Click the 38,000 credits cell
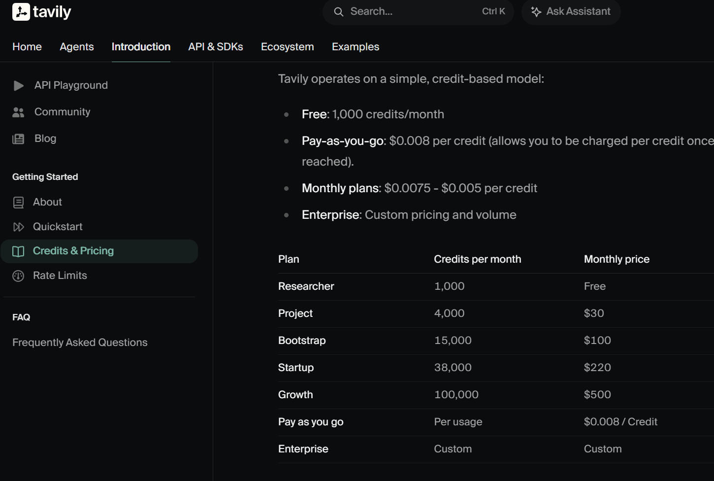 pos(453,368)
